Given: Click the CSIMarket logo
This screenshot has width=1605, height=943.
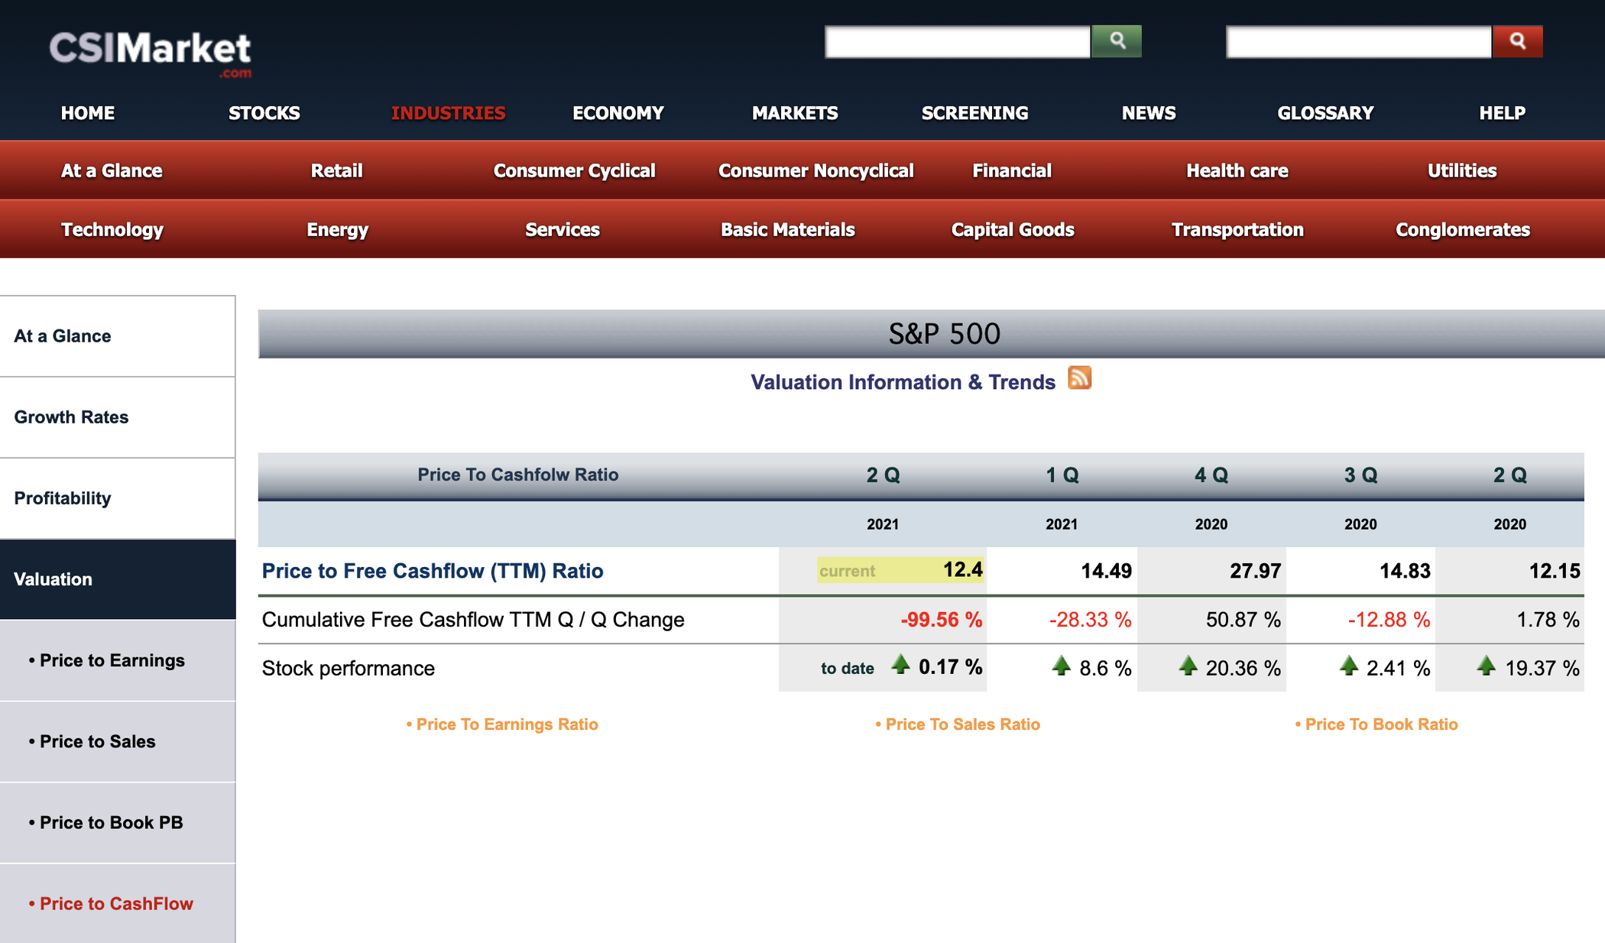Looking at the screenshot, I should click(x=151, y=53).
